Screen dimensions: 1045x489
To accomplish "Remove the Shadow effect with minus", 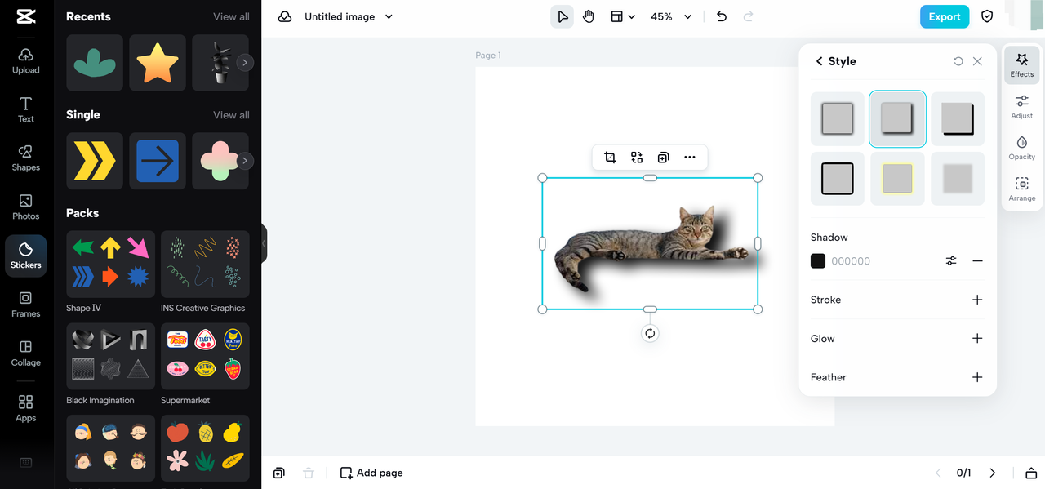I will click(x=977, y=261).
